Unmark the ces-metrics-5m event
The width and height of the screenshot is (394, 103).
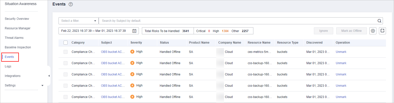(x=341, y=52)
